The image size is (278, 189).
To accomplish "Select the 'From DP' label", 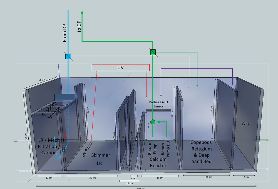I will 65,33.
